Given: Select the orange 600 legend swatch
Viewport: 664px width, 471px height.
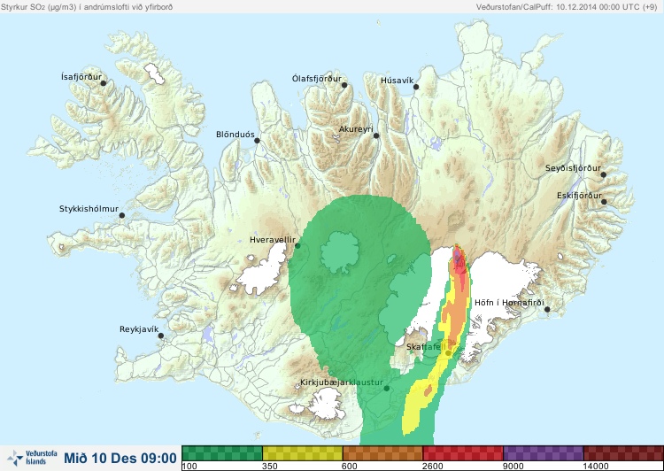Looking at the screenshot, I should [382, 453].
